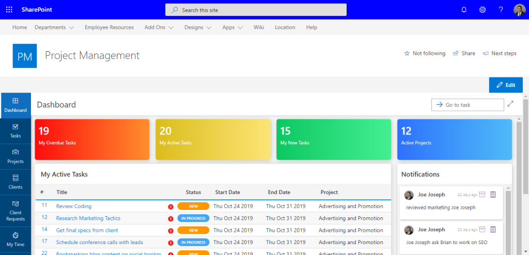The image size is (529, 255).
Task: Open the green My New Tasks card
Action: 334,140
